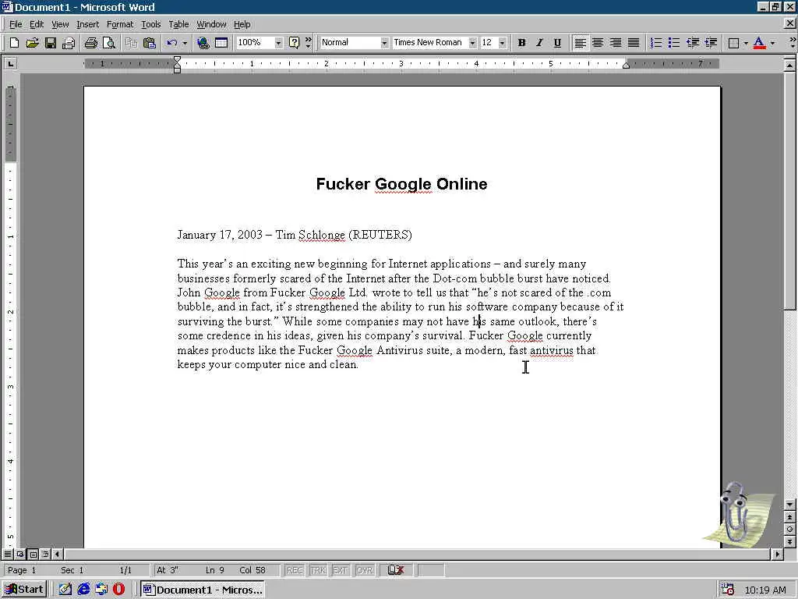This screenshot has width=798, height=599.
Task: Open the Edit menu
Action: (37, 24)
